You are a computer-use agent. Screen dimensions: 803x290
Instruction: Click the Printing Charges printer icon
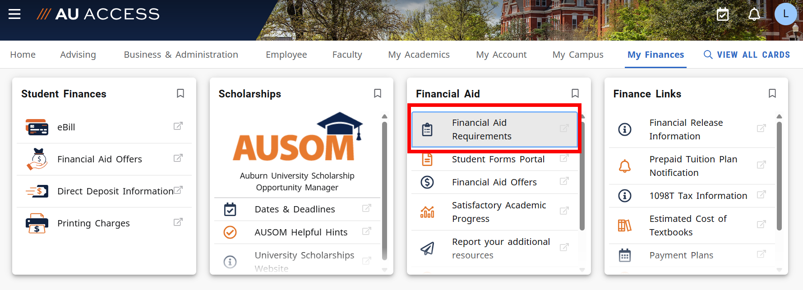pos(37,223)
